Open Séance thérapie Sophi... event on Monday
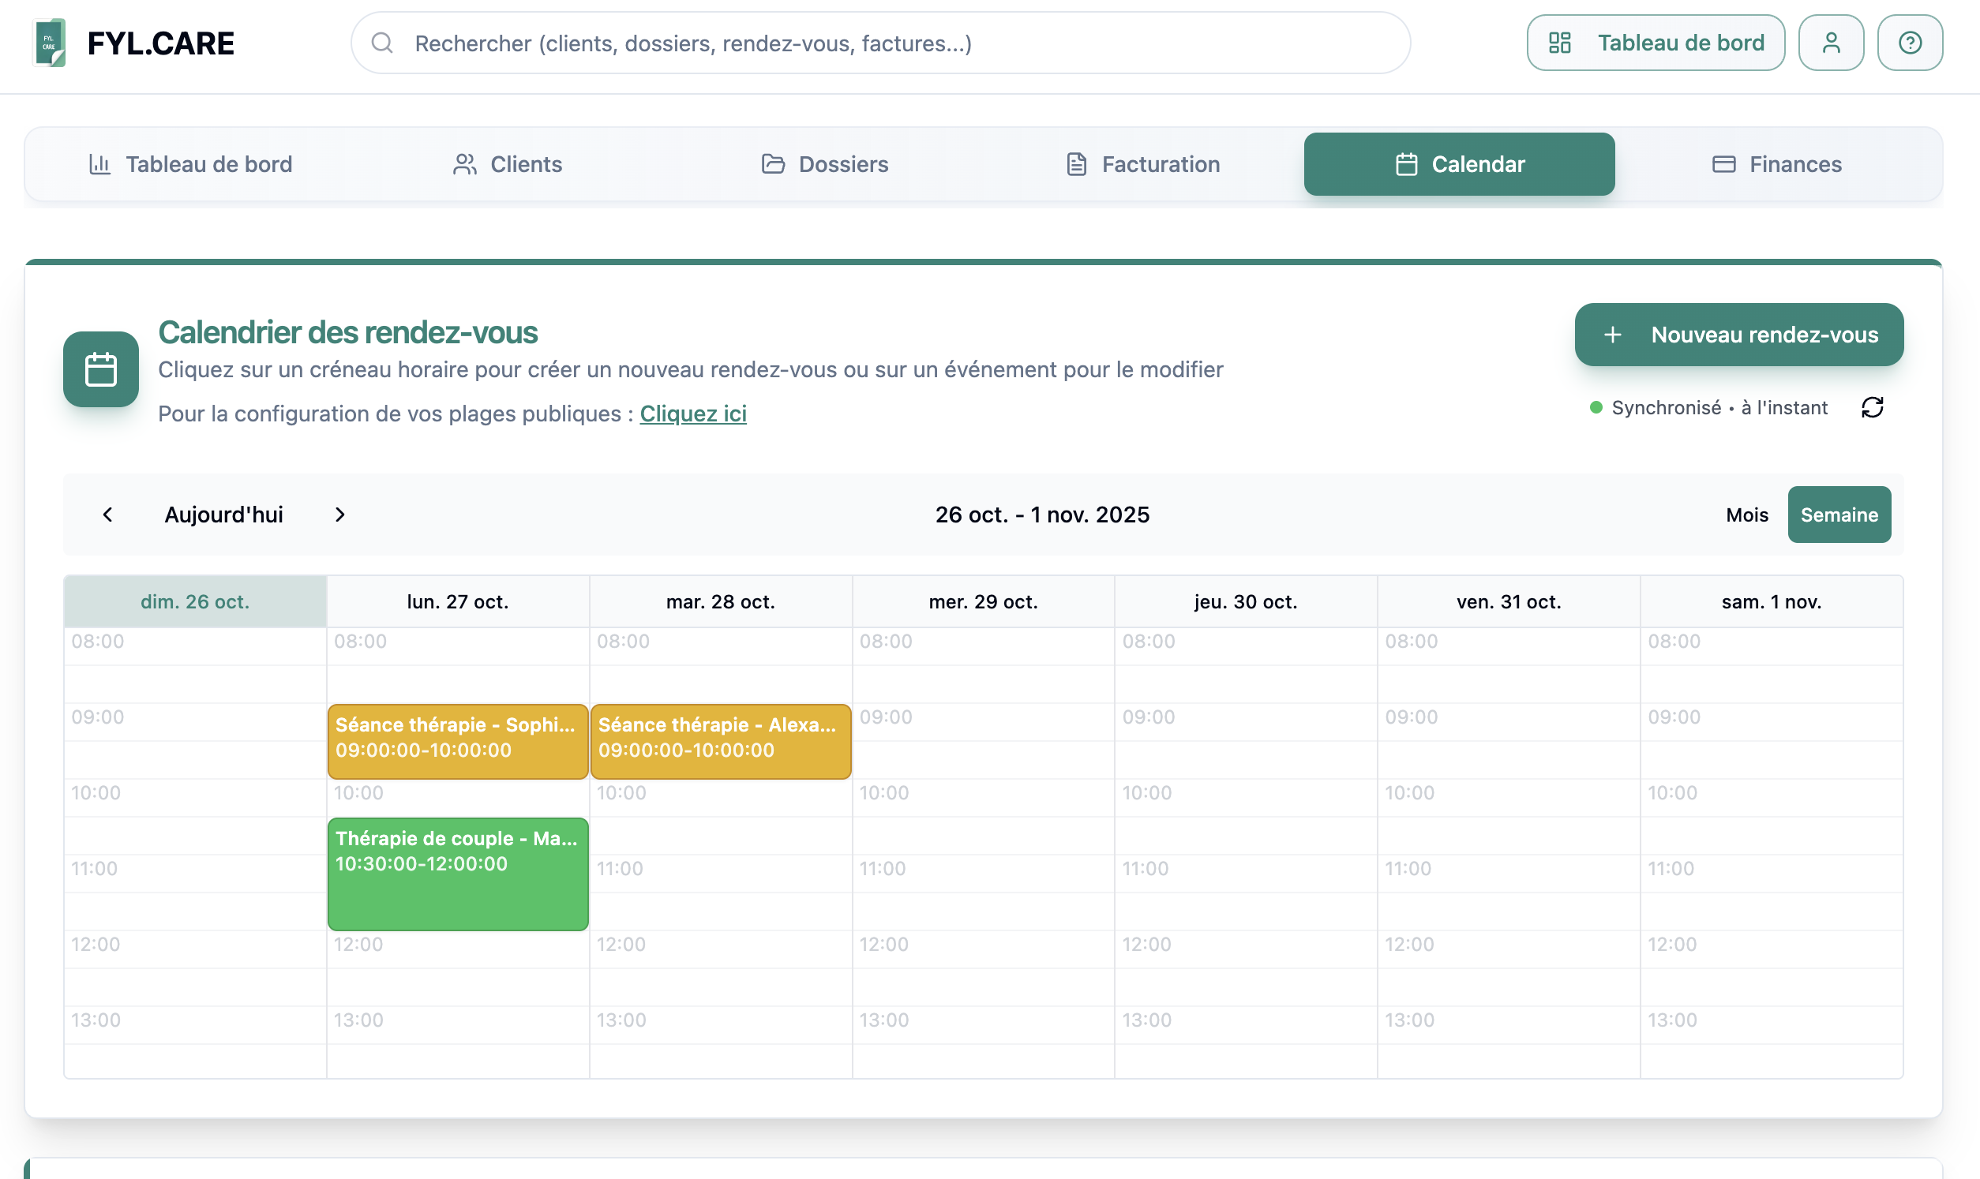The width and height of the screenshot is (1980, 1179). point(458,740)
